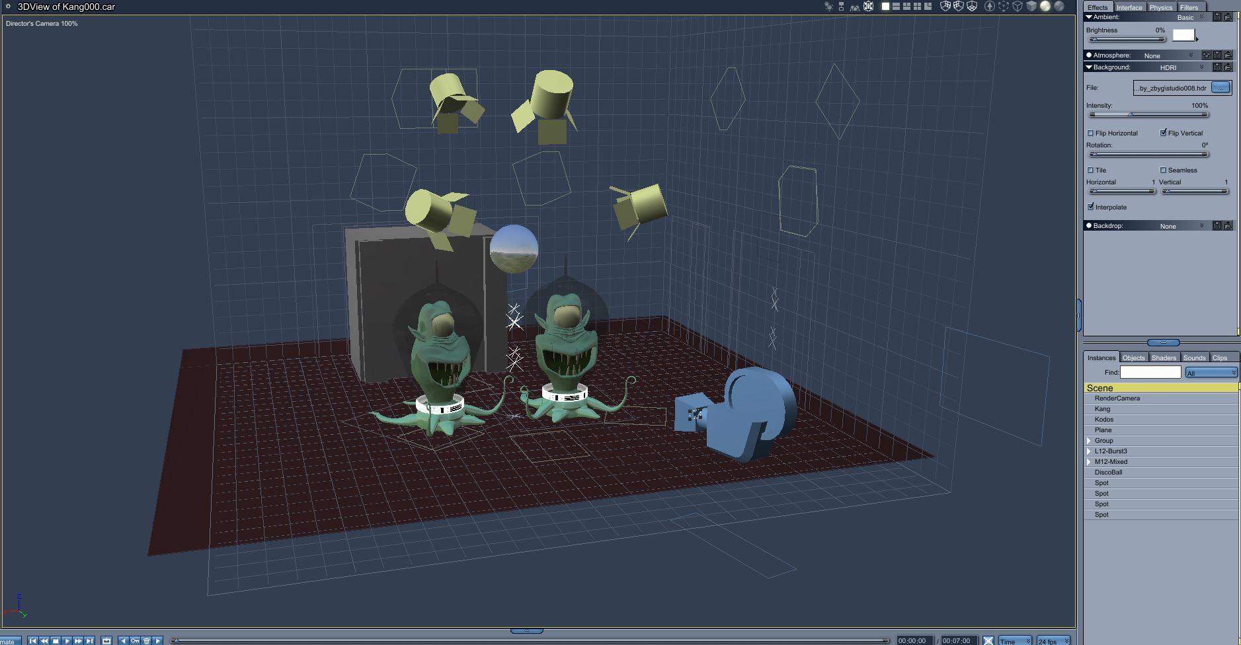The height and width of the screenshot is (645, 1241).
Task: Toggle the Backdrop section radio dot
Action: (1089, 226)
